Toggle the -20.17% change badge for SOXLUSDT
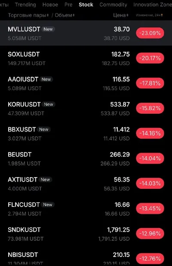 click(150, 58)
